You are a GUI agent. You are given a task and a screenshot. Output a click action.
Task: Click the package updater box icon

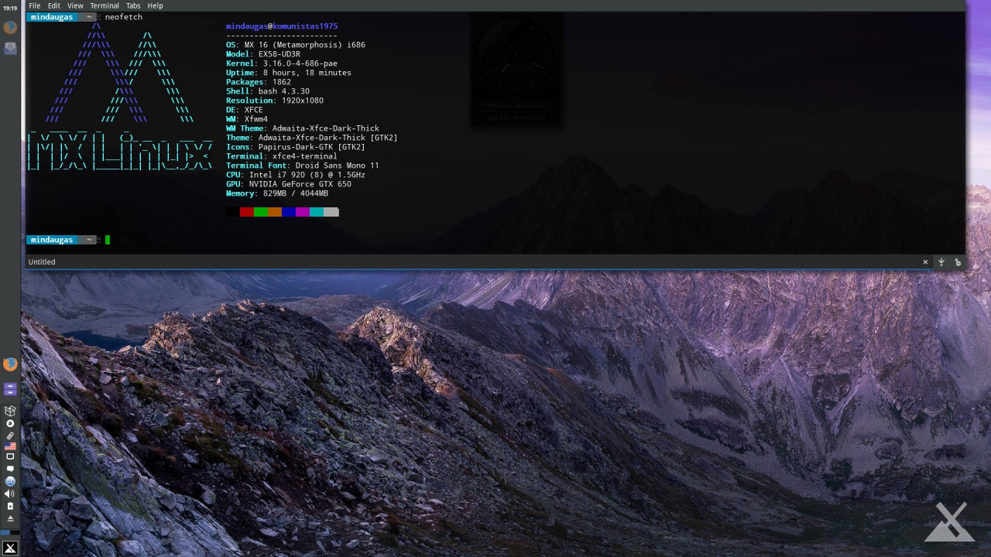(10, 412)
